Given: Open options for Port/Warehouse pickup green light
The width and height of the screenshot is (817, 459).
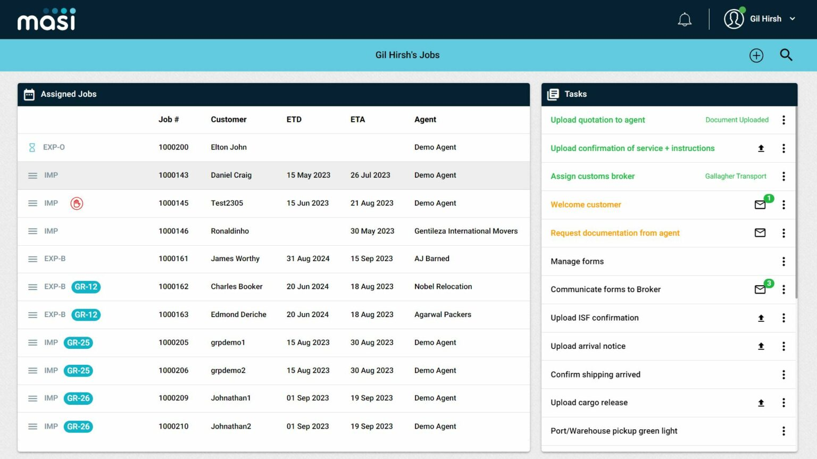Looking at the screenshot, I should tap(783, 431).
